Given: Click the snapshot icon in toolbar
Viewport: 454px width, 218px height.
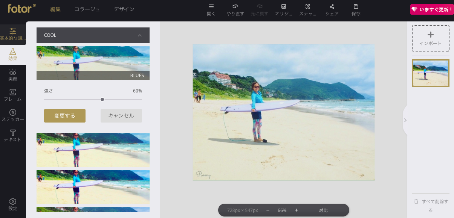Looking at the screenshot, I should [308, 6].
